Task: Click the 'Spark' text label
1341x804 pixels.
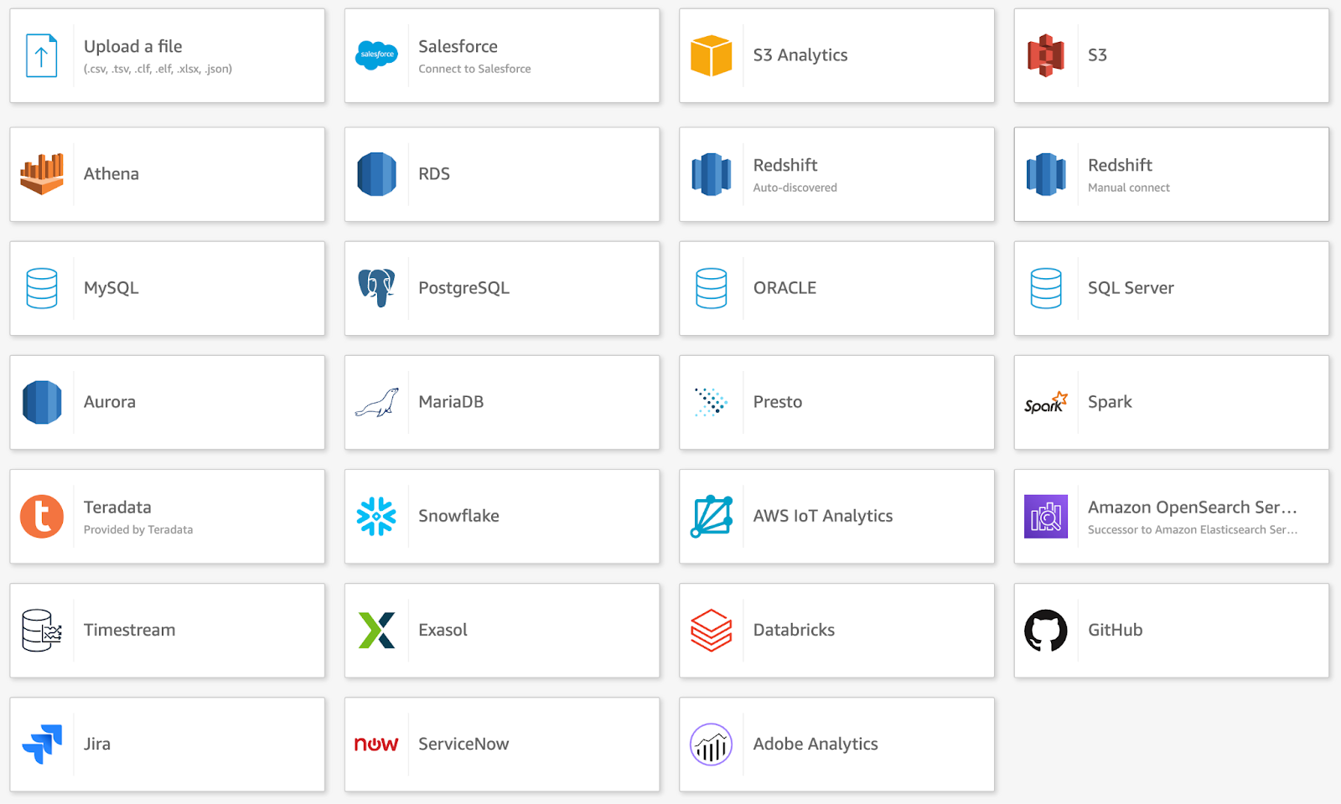Action: tap(1110, 402)
